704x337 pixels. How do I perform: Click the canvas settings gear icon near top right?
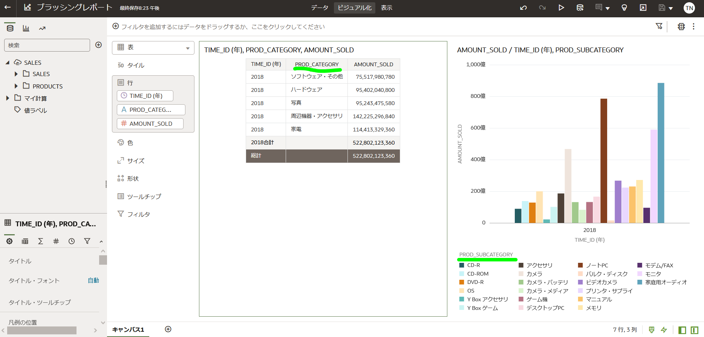(681, 26)
